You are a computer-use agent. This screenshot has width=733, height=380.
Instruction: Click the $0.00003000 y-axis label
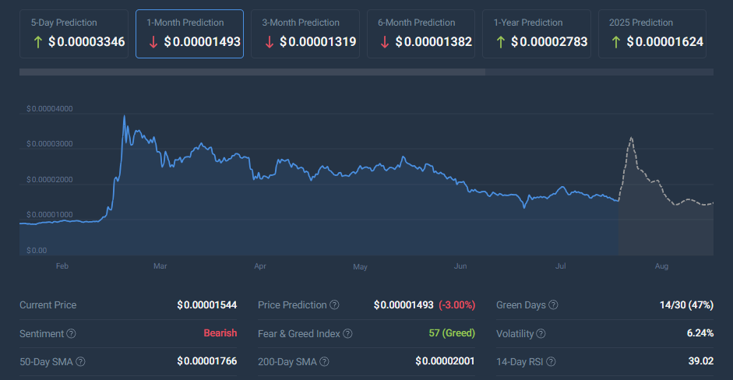click(x=50, y=143)
